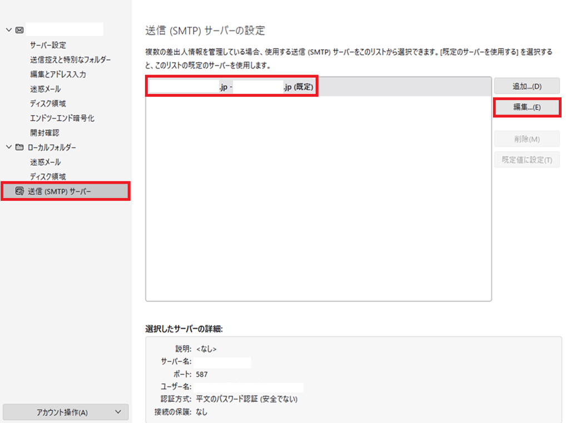Select 開封確認 in the sidebar
The height and width of the screenshot is (423, 566).
click(x=44, y=132)
